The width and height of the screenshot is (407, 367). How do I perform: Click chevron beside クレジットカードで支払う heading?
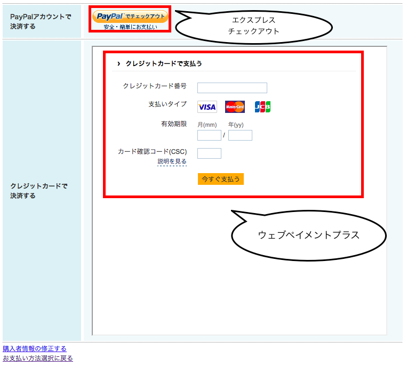point(118,63)
